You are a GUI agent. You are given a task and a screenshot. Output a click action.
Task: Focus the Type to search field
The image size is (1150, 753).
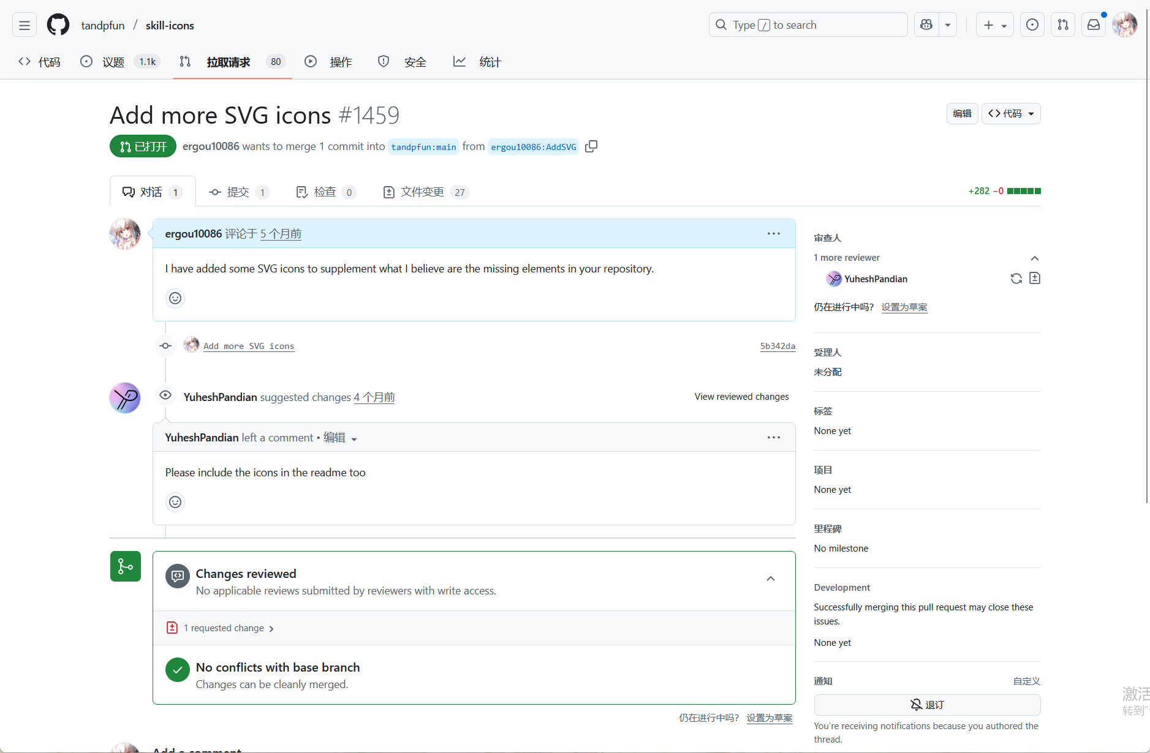(x=808, y=25)
